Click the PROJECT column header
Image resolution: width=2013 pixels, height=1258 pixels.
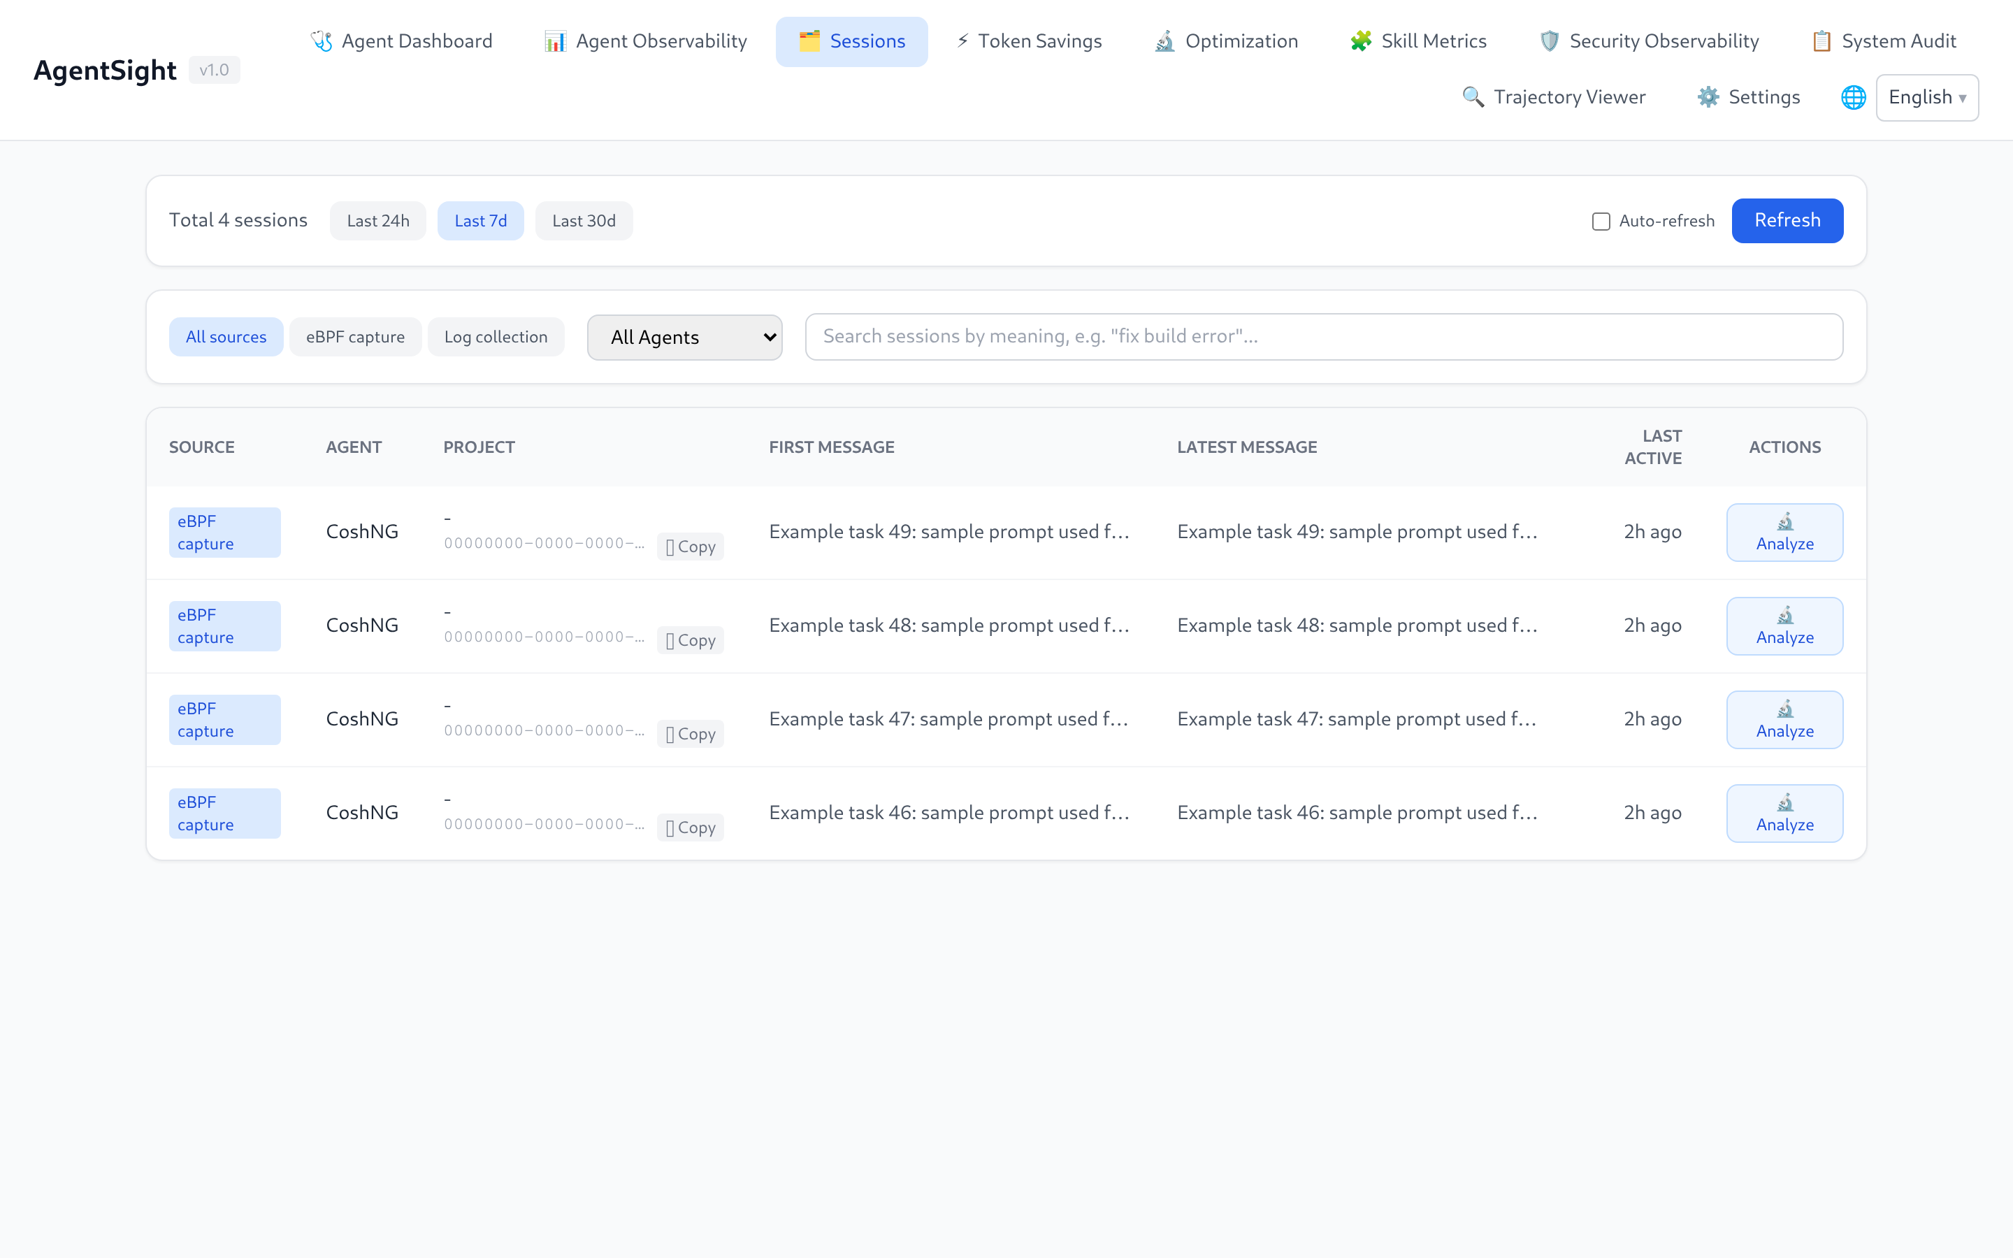tap(479, 447)
